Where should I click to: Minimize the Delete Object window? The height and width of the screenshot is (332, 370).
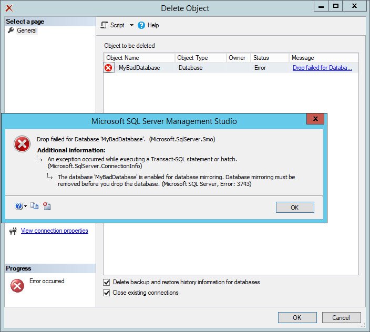click(x=321, y=6)
